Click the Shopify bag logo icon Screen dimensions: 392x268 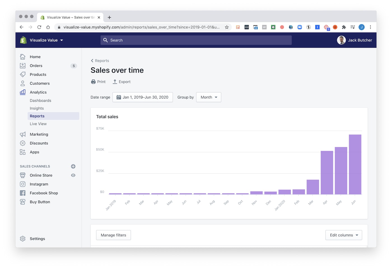point(23,40)
